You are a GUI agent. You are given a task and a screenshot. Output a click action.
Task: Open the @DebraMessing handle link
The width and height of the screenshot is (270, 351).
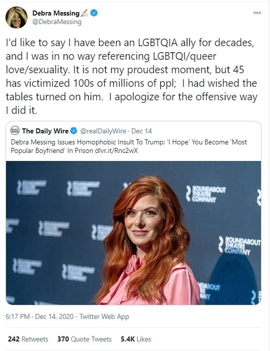click(57, 22)
